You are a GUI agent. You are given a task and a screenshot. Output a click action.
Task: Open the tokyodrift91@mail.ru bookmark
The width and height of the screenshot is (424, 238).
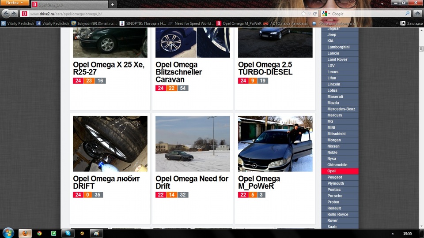(x=95, y=23)
